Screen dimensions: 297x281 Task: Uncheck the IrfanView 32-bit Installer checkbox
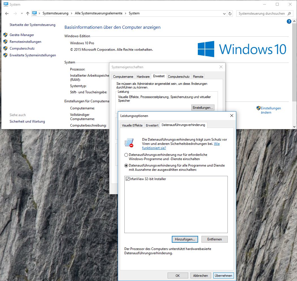pyautogui.click(x=127, y=179)
